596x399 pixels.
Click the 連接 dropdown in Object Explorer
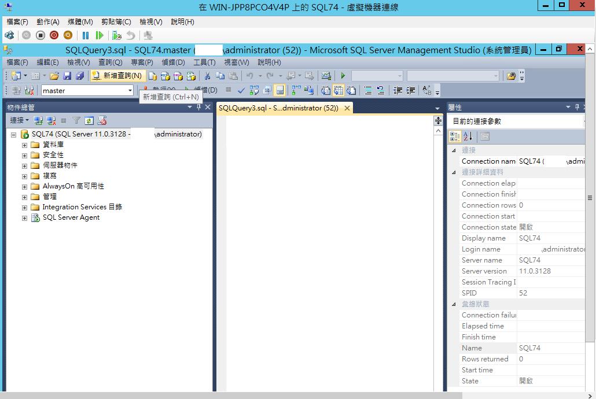20,120
